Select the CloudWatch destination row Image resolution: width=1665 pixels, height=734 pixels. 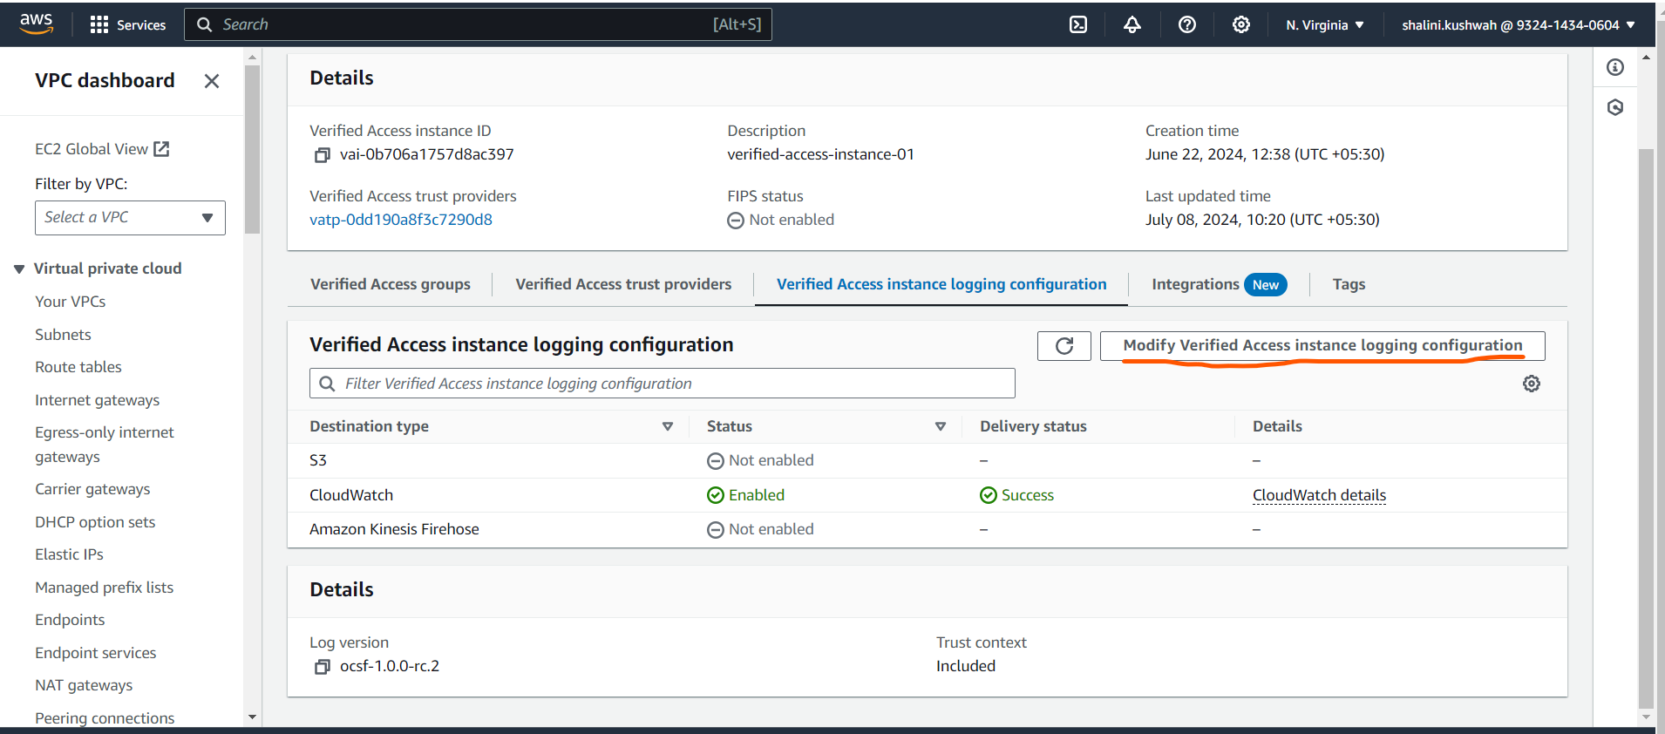tap(928, 495)
